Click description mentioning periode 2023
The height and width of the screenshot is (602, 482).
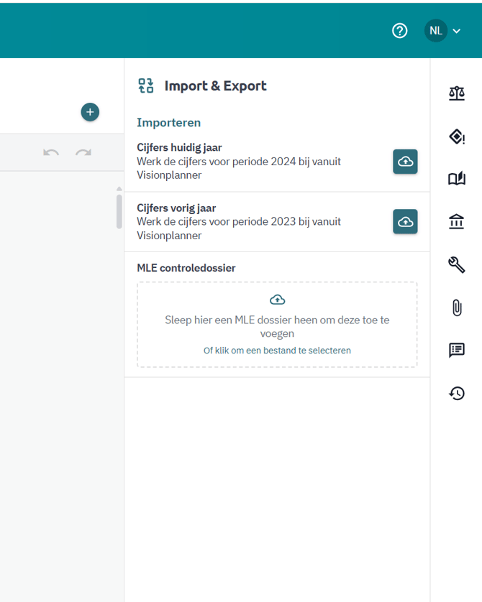tap(239, 228)
